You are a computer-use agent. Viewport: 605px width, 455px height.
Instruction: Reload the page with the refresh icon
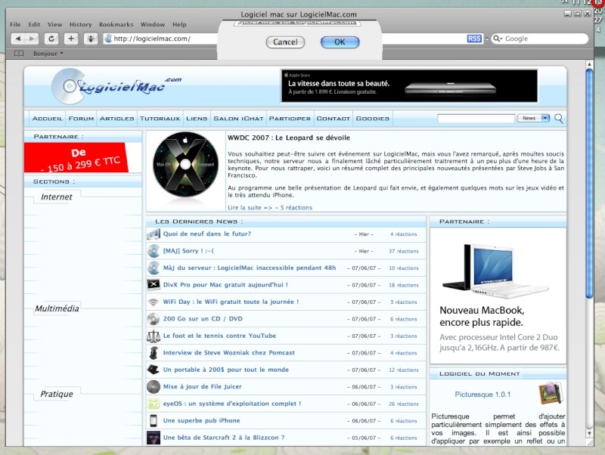point(51,39)
